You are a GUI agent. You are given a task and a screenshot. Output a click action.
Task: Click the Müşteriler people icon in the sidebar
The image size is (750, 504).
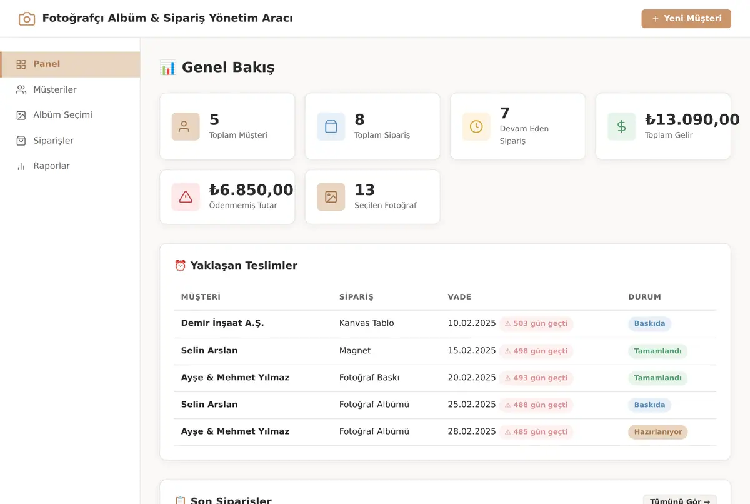coord(21,90)
